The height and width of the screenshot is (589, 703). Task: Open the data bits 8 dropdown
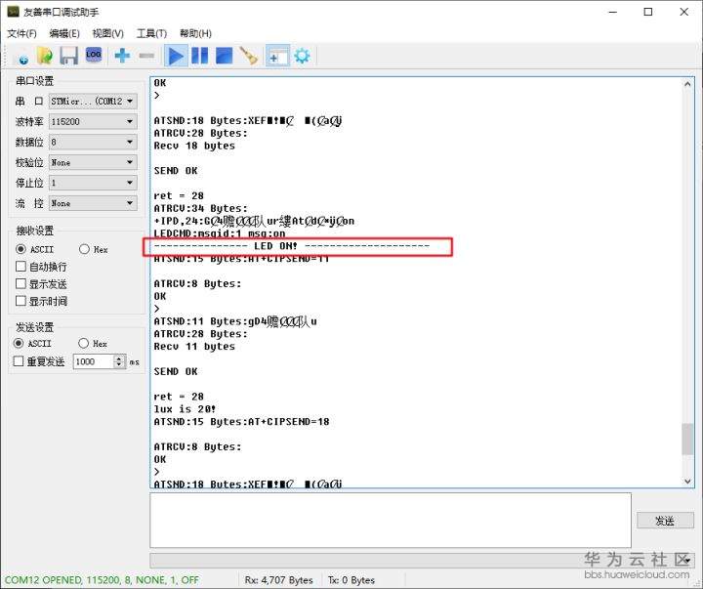pos(93,143)
